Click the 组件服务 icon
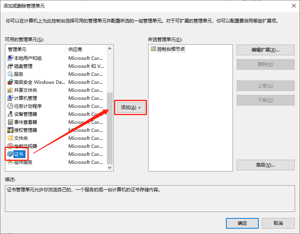 [10, 162]
